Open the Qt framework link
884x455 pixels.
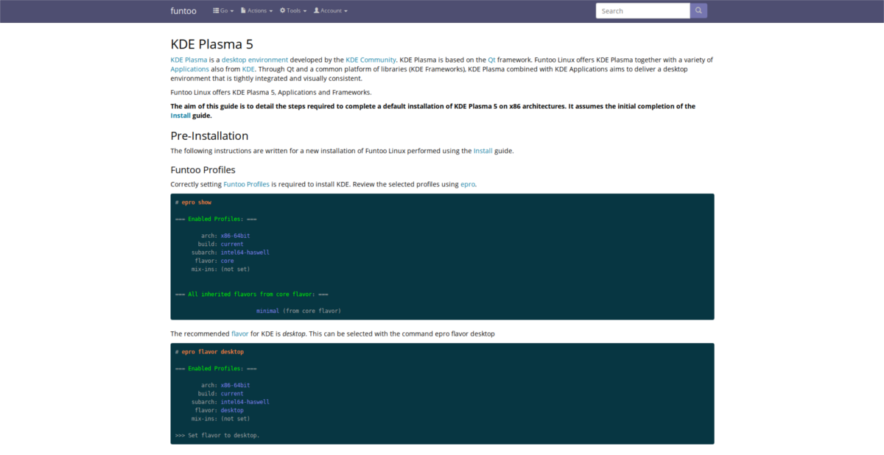pos(491,60)
